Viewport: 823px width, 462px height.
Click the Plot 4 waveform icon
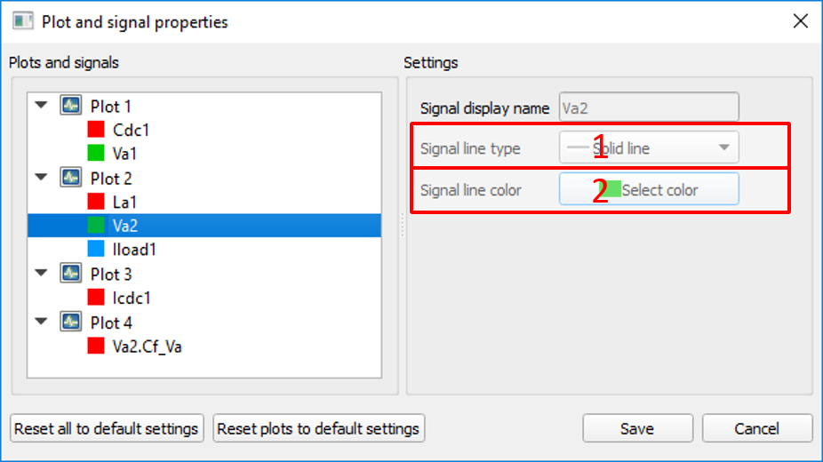70,322
